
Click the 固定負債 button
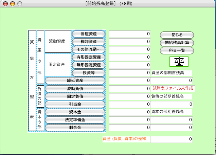click(75, 96)
